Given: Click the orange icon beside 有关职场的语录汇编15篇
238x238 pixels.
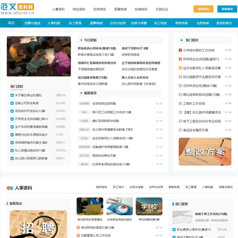Looking at the screenshot, I should 78,228.
